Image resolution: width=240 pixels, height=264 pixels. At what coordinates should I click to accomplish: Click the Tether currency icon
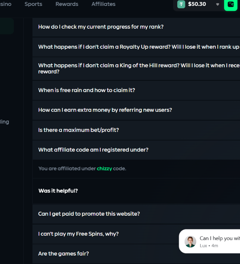(x=181, y=4)
